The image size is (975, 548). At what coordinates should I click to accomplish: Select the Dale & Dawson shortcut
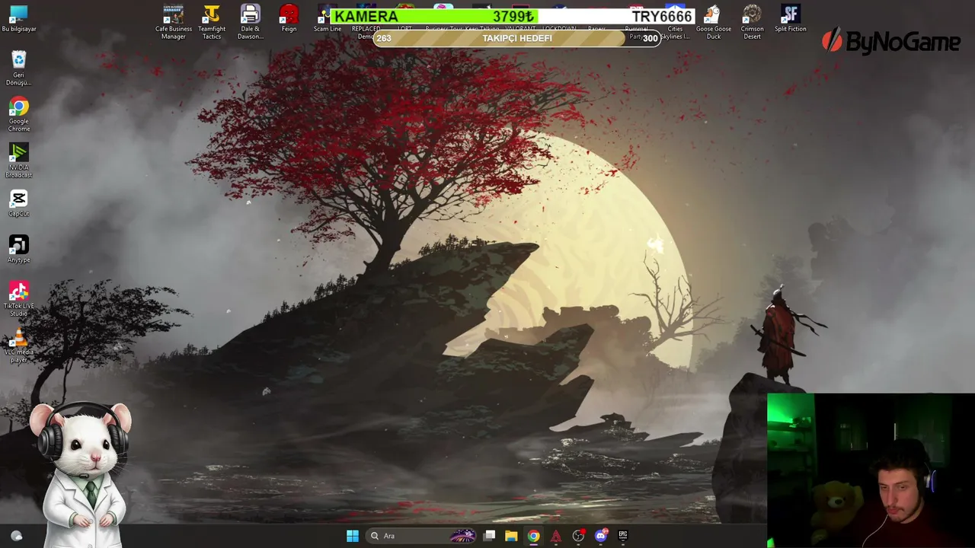click(251, 22)
